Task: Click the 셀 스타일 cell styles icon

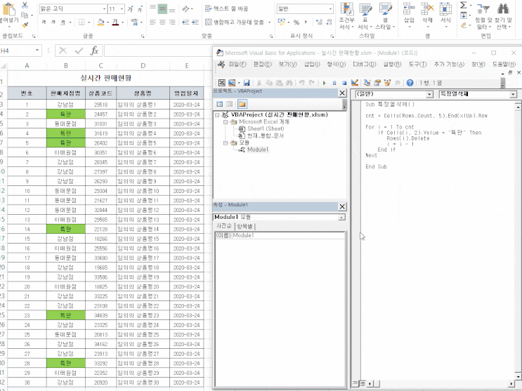Action: point(385,9)
